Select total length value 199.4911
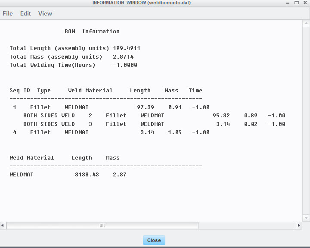Image resolution: width=310 pixels, height=248 pixels. (127, 48)
